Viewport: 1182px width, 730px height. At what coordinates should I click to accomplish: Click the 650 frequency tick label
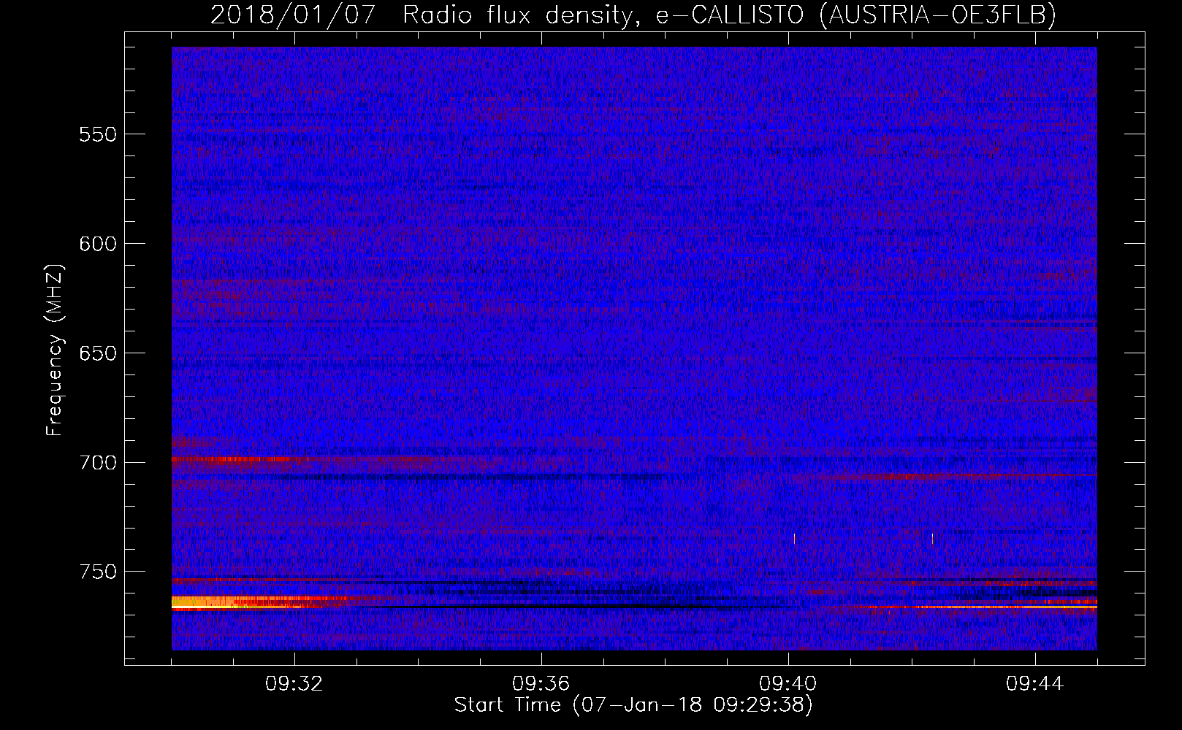pos(98,353)
